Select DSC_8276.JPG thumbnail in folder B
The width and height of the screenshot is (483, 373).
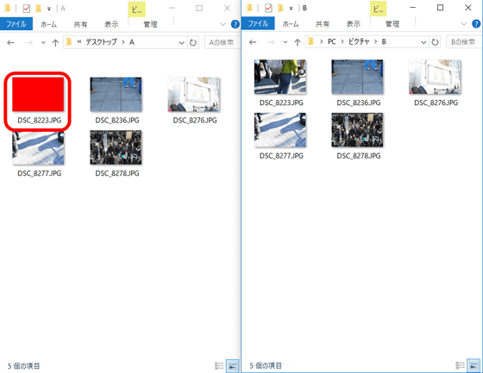coord(435,77)
